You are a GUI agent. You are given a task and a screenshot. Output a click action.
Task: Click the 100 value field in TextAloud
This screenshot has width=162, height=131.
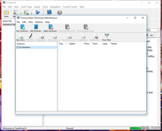(151, 35)
